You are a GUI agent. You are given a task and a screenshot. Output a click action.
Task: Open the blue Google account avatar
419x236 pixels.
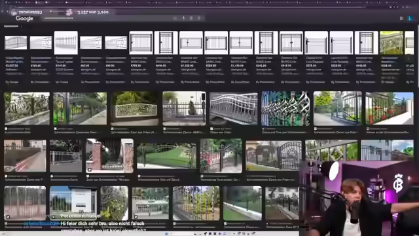[x=410, y=18]
